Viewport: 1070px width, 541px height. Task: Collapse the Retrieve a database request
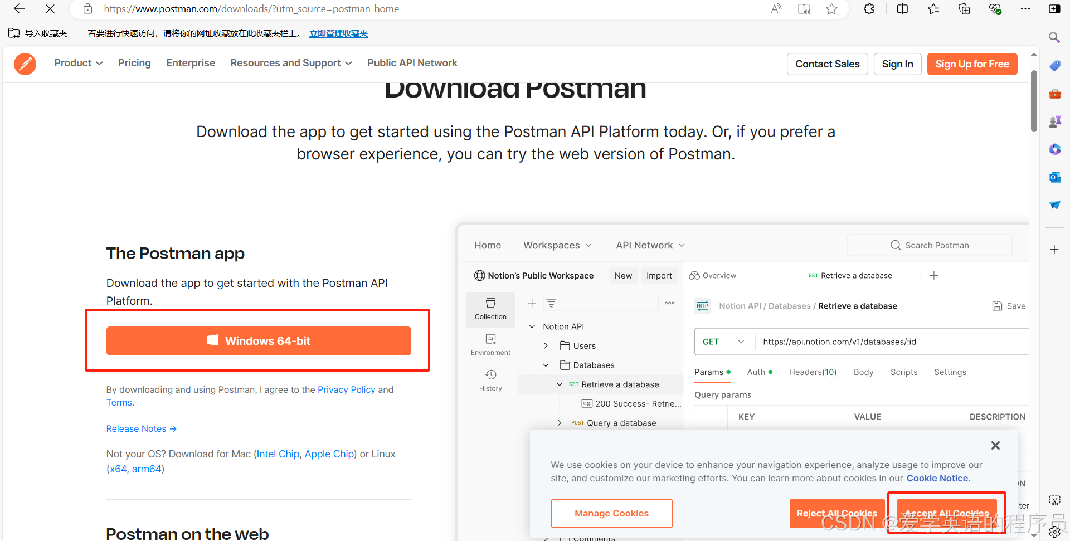(x=560, y=384)
